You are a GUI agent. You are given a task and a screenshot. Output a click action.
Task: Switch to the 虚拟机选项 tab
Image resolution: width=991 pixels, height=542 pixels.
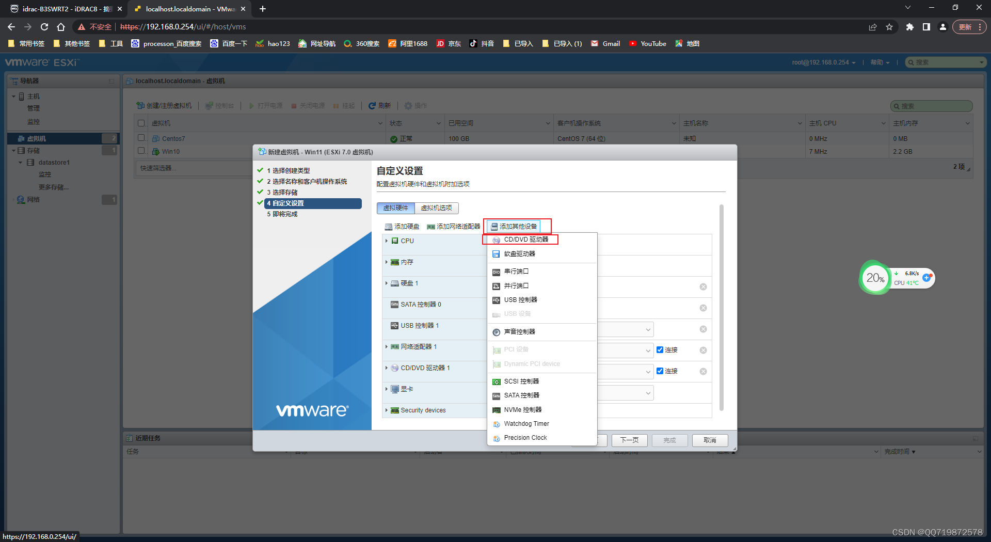pyautogui.click(x=436, y=208)
